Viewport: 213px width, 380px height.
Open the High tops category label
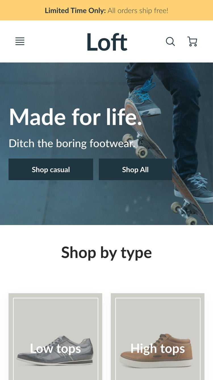pos(158,348)
